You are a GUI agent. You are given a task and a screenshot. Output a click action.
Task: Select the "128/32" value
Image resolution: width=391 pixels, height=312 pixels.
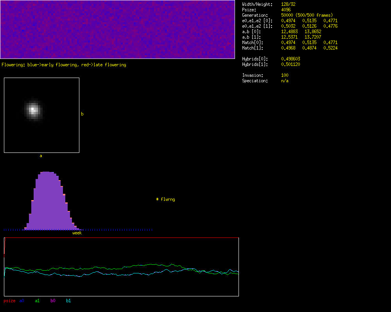coord(288,4)
